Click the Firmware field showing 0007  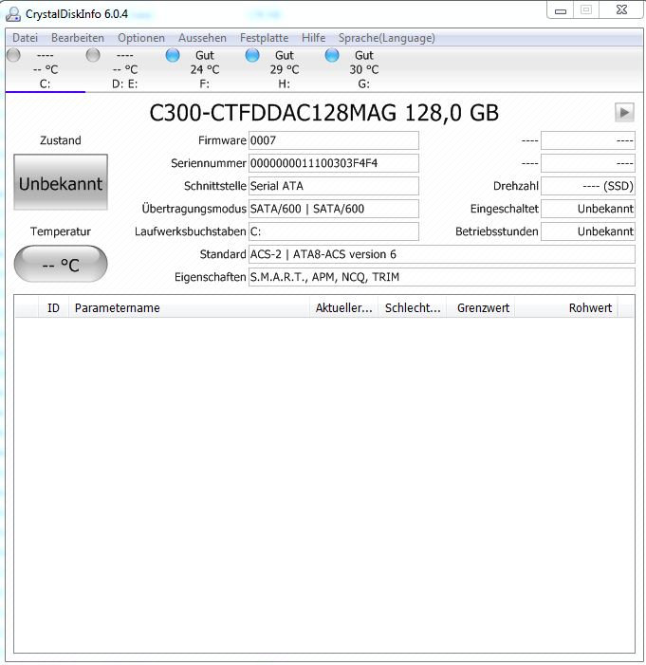coord(333,140)
